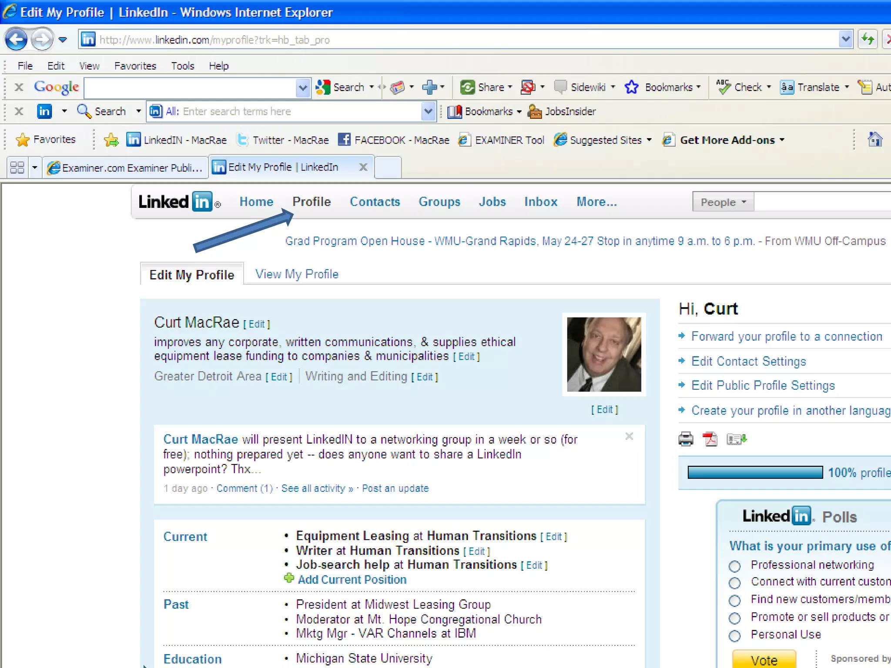The width and height of the screenshot is (891, 668).
Task: Expand Get More Add-ons dropdown
Action: [x=782, y=140]
